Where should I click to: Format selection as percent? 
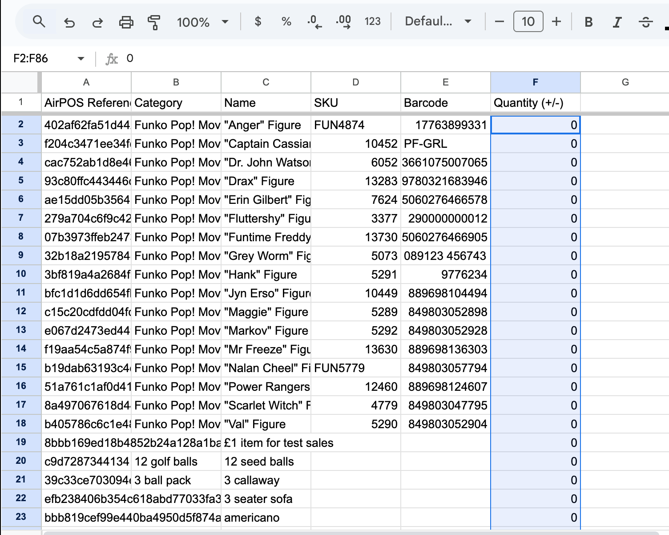(x=286, y=21)
